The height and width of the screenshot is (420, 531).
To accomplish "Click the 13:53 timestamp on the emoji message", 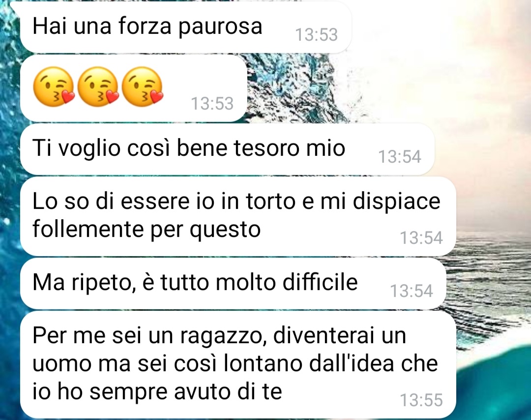I will point(212,103).
